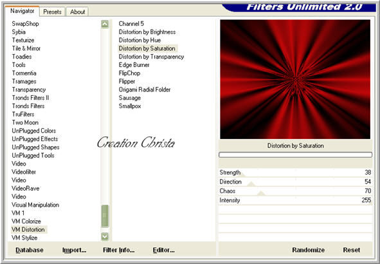Choose the Origami Radial Folder filter
This screenshot has width=380, height=264.
point(145,90)
